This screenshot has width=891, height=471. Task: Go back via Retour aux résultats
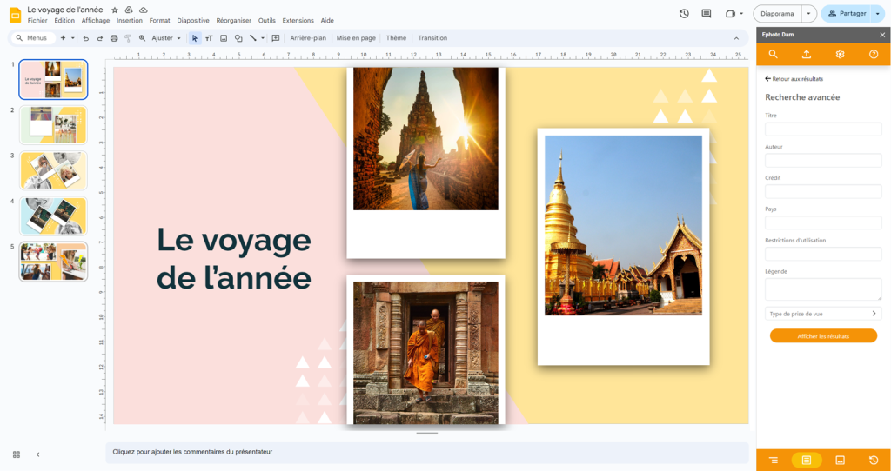794,79
